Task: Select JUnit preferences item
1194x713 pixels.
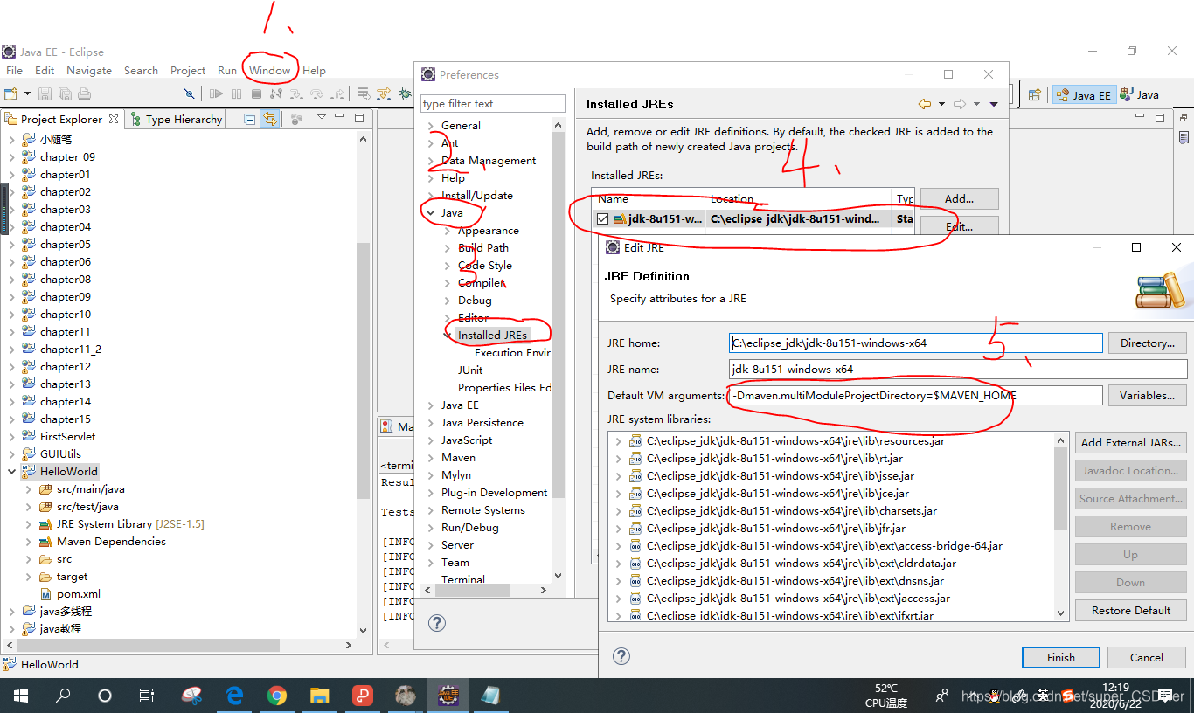Action: point(472,370)
